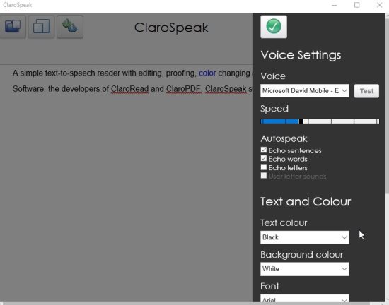Adjust the Speed slider track
389x305 pixels.
pyautogui.click(x=320, y=121)
